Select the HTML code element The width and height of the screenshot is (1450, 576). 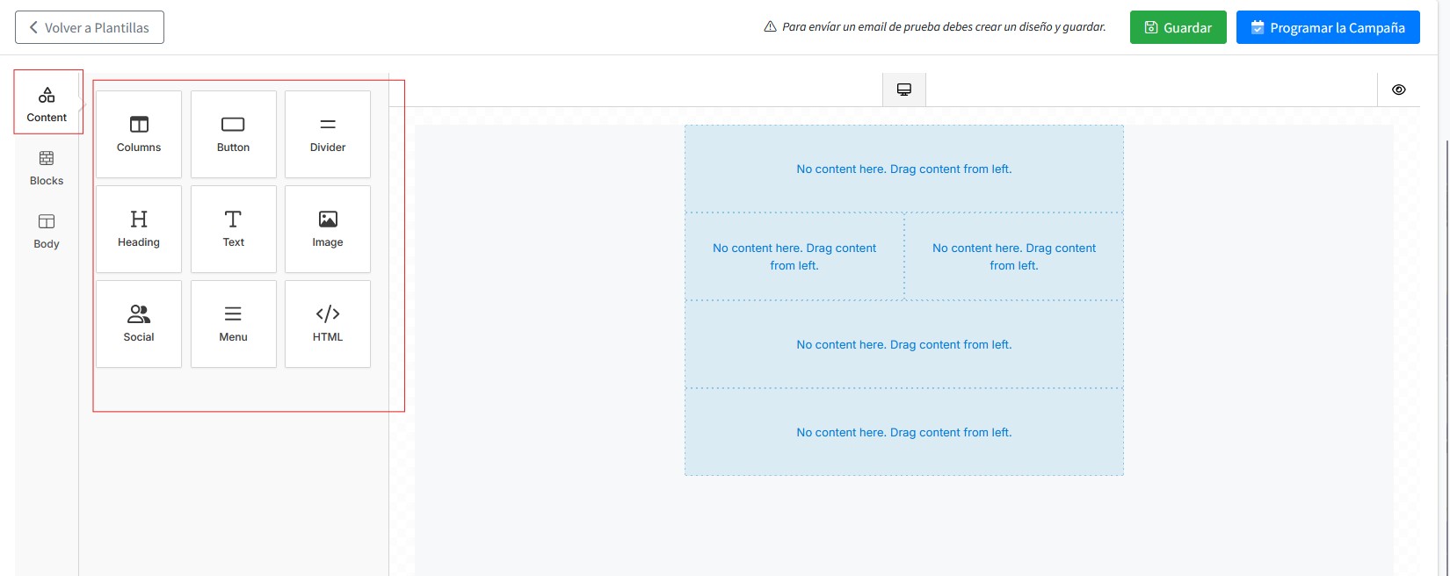coord(328,324)
